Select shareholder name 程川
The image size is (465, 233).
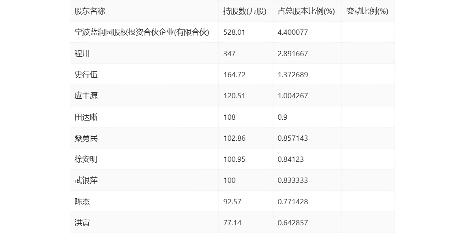[82, 53]
